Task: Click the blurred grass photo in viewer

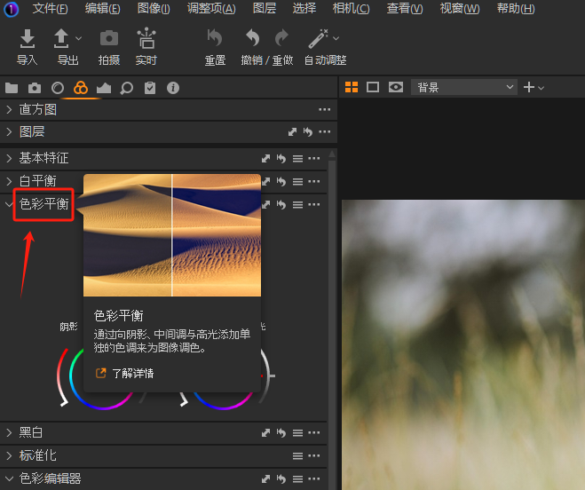Action: [x=463, y=344]
